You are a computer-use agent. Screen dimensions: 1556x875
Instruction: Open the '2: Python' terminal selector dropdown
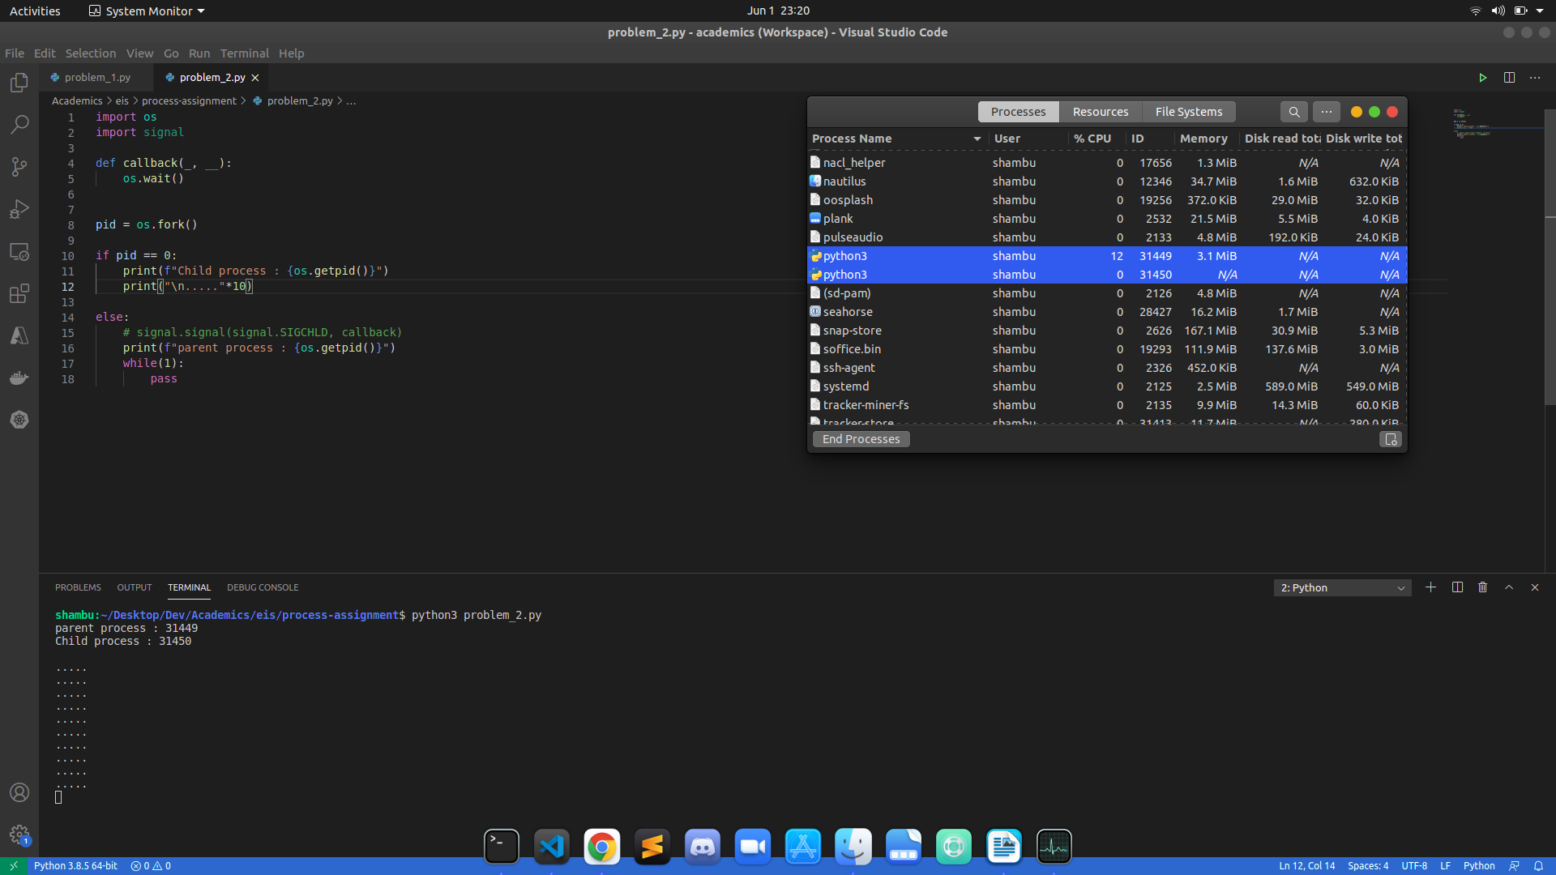pyautogui.click(x=1342, y=587)
